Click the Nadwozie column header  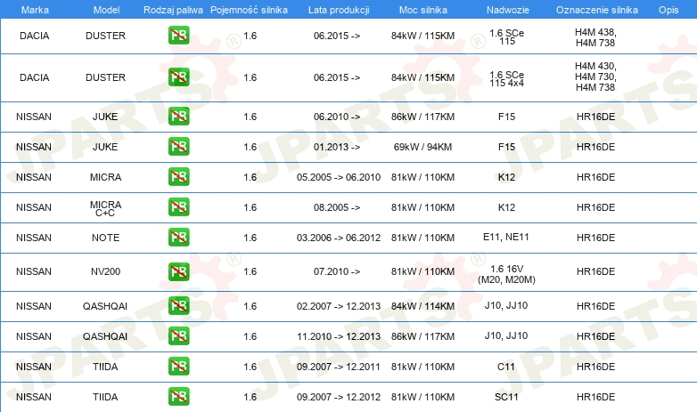506,8
